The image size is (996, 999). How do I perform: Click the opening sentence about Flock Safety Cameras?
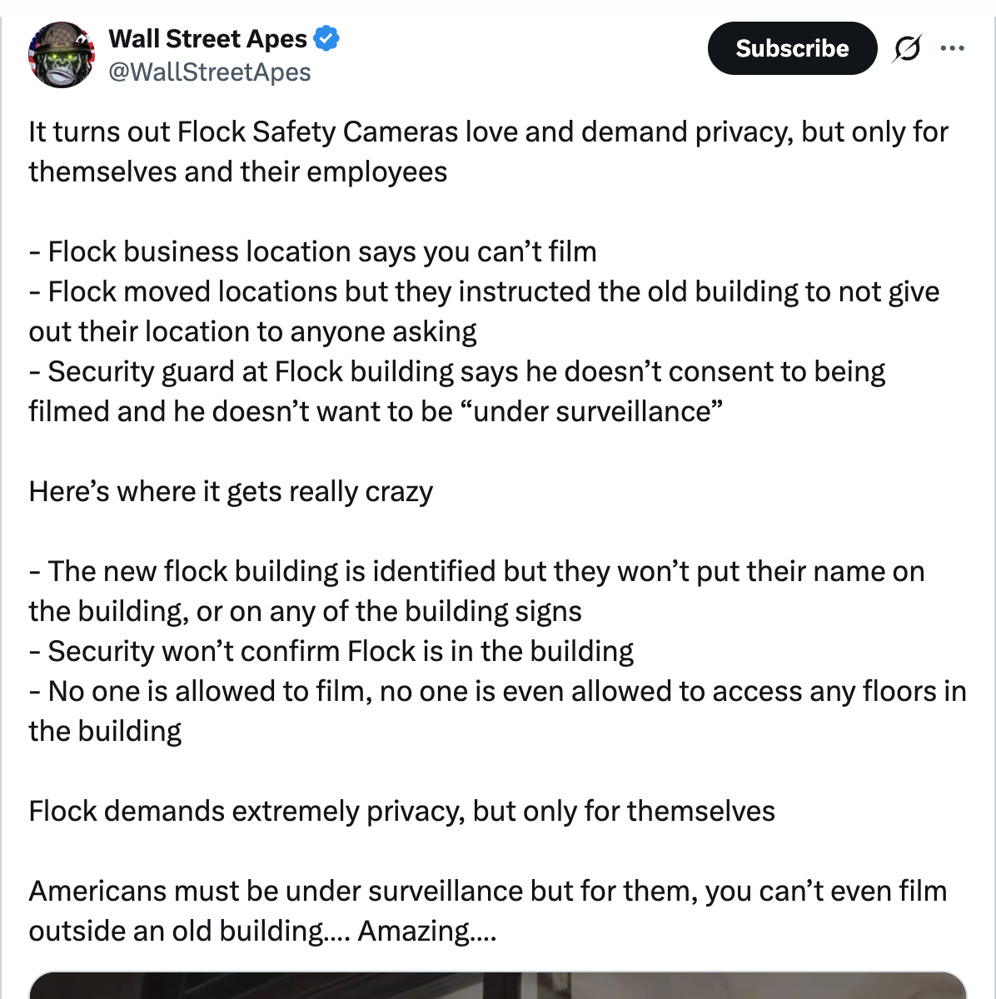click(x=488, y=152)
